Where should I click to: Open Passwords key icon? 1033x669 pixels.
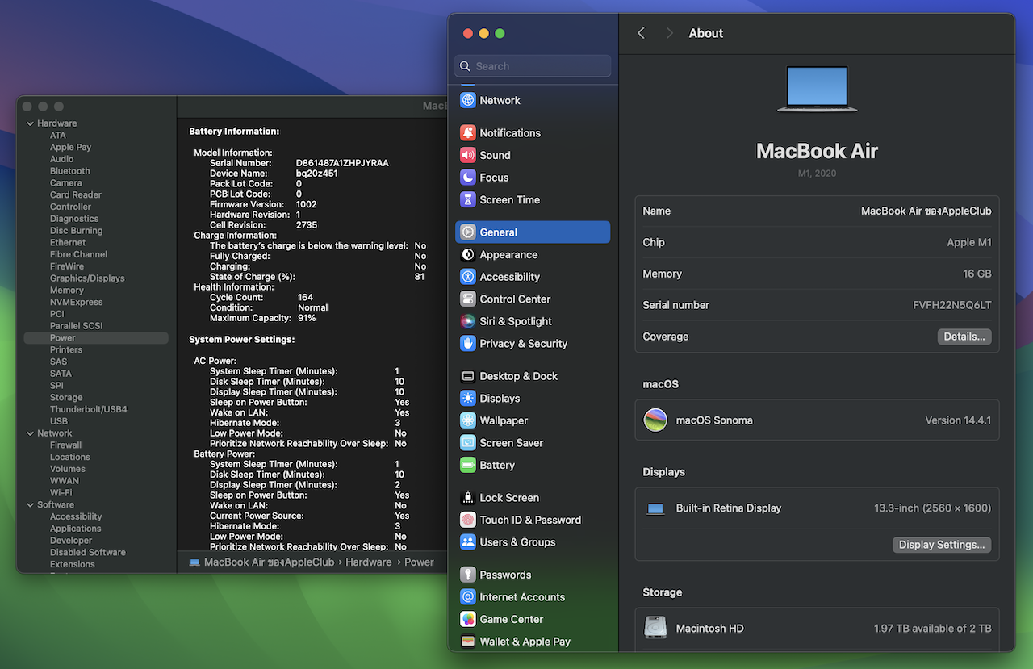(x=468, y=575)
